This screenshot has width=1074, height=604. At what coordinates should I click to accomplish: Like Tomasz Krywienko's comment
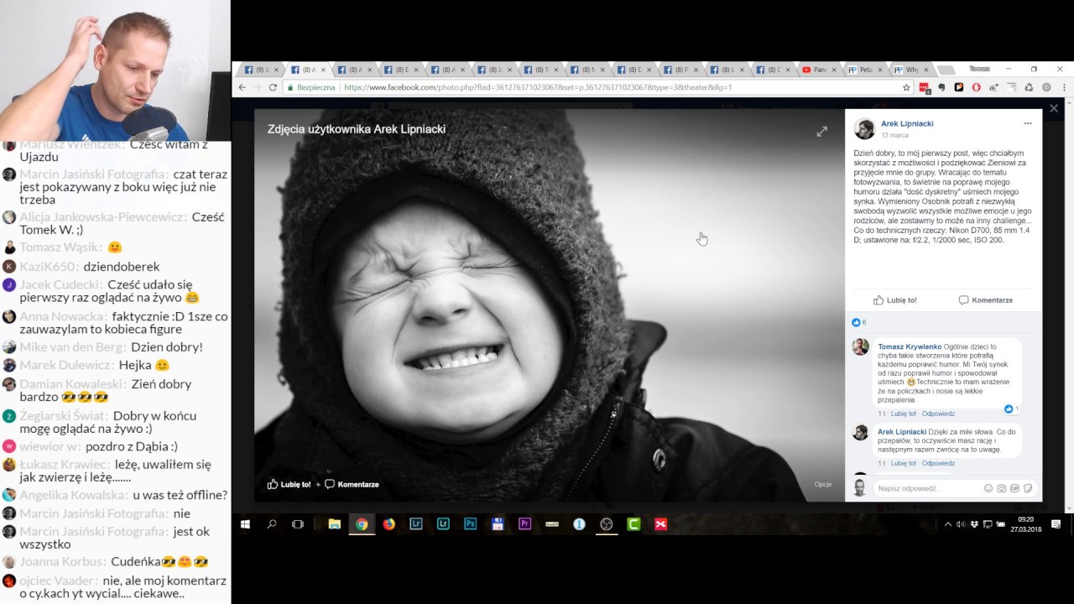[904, 414]
